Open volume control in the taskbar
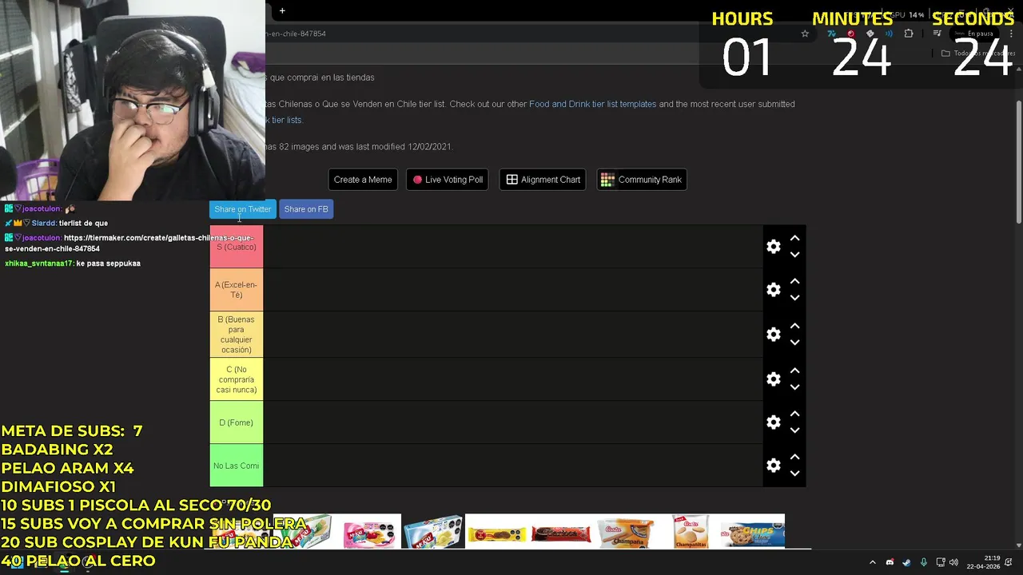Image resolution: width=1023 pixels, height=575 pixels. coord(953,562)
